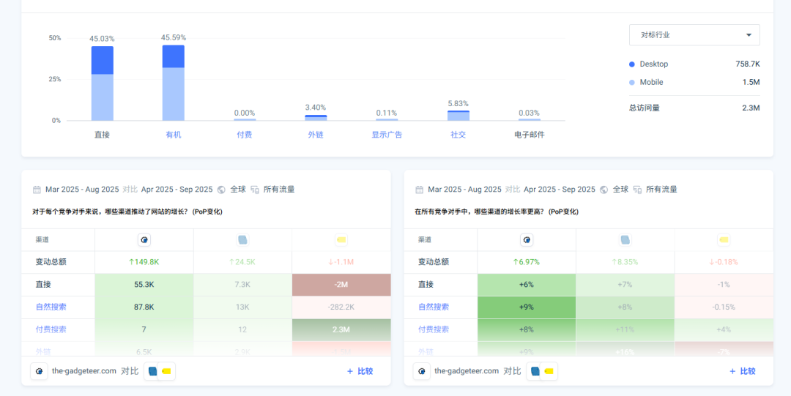Click calendar icon in left card
This screenshot has width=791, height=396.
click(x=37, y=190)
